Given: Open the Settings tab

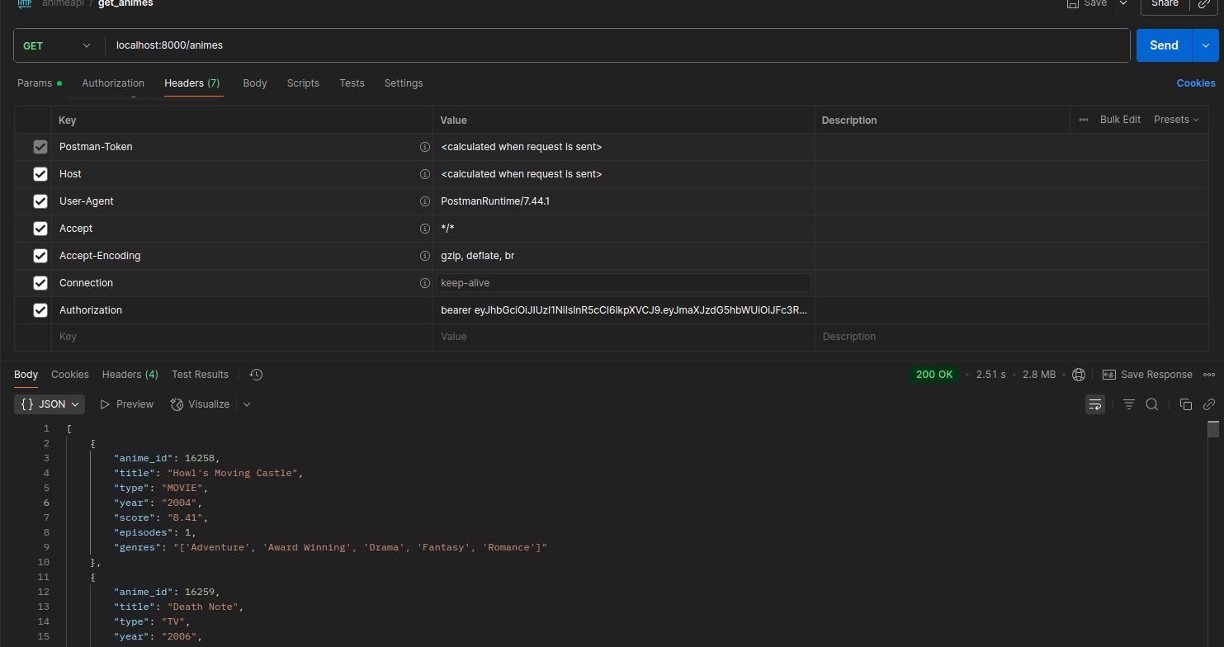Looking at the screenshot, I should pos(404,83).
